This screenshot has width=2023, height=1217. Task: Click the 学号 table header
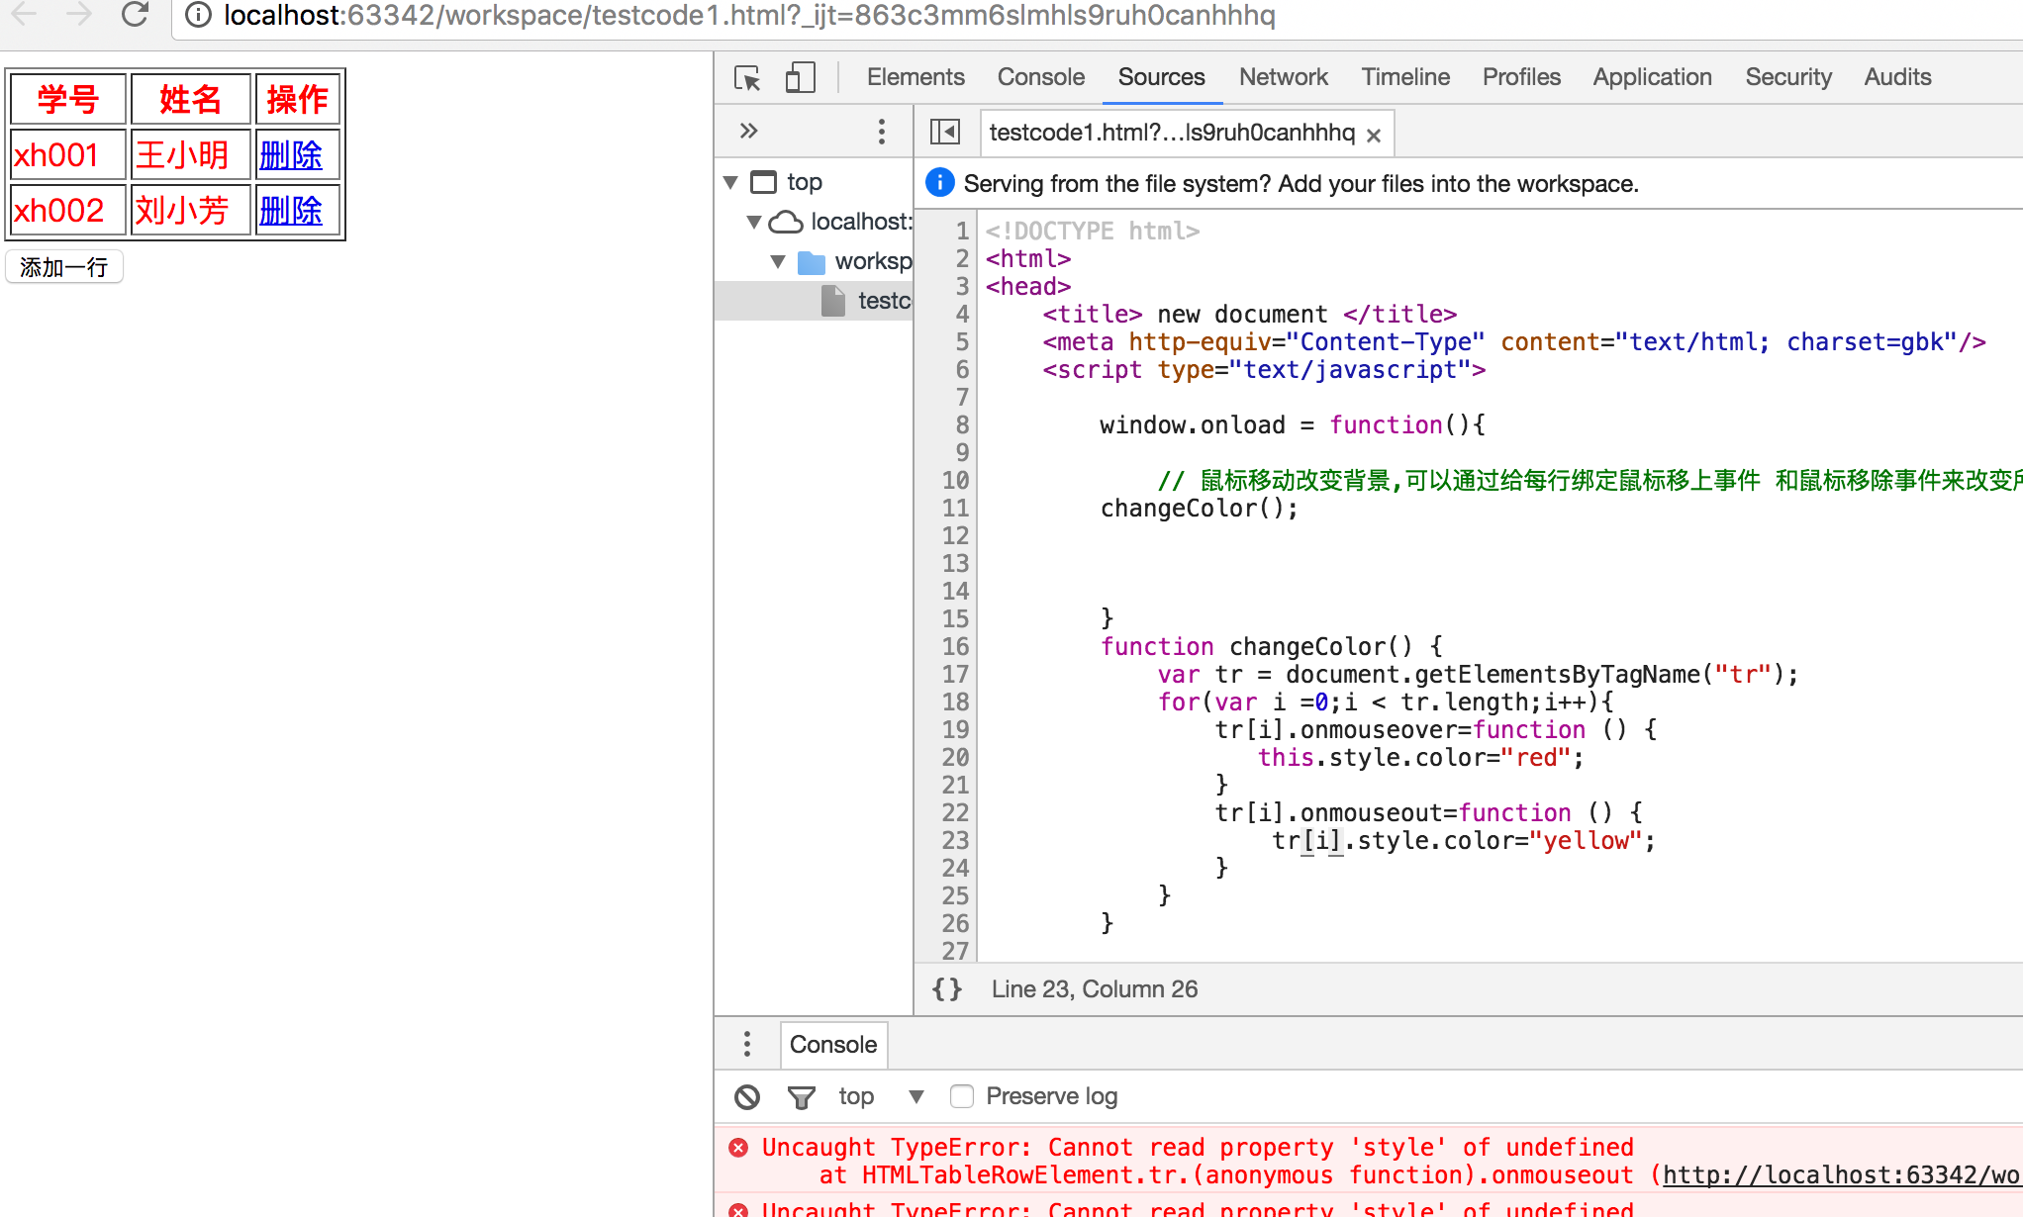[x=68, y=99]
